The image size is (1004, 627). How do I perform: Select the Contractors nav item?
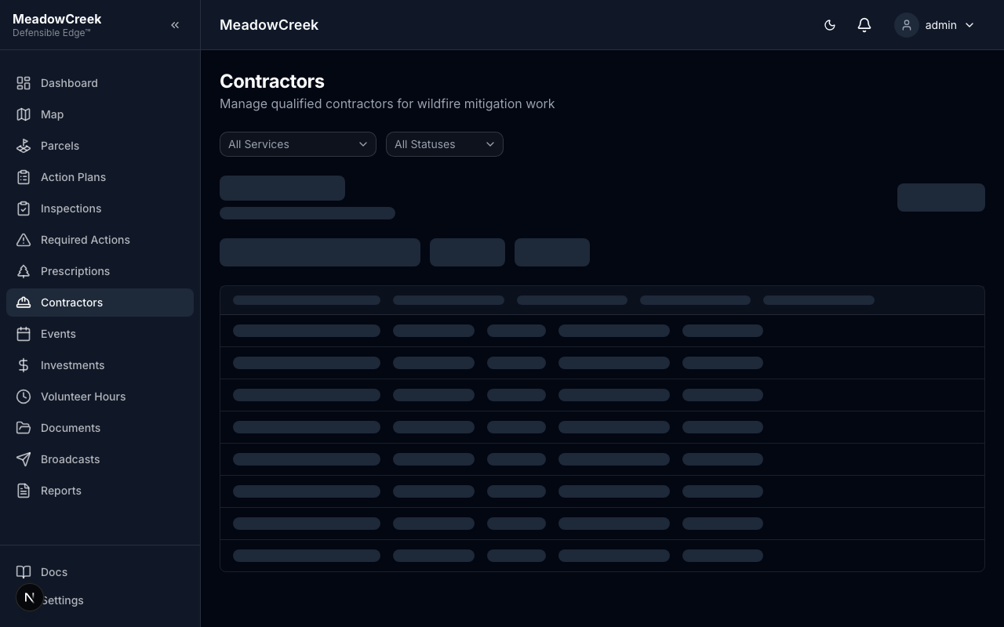(100, 303)
